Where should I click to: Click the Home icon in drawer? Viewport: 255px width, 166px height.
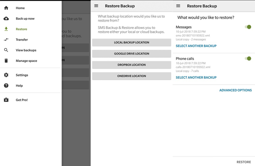coord(6,8)
